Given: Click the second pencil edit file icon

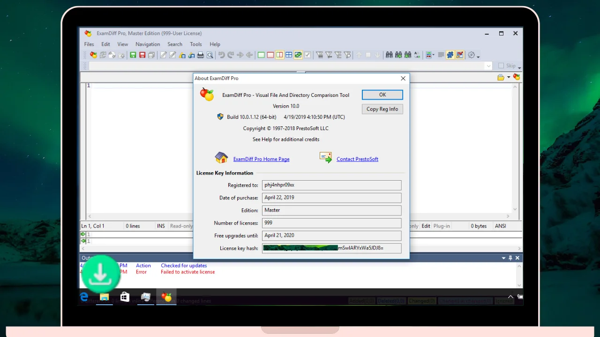Looking at the screenshot, I should 172,55.
